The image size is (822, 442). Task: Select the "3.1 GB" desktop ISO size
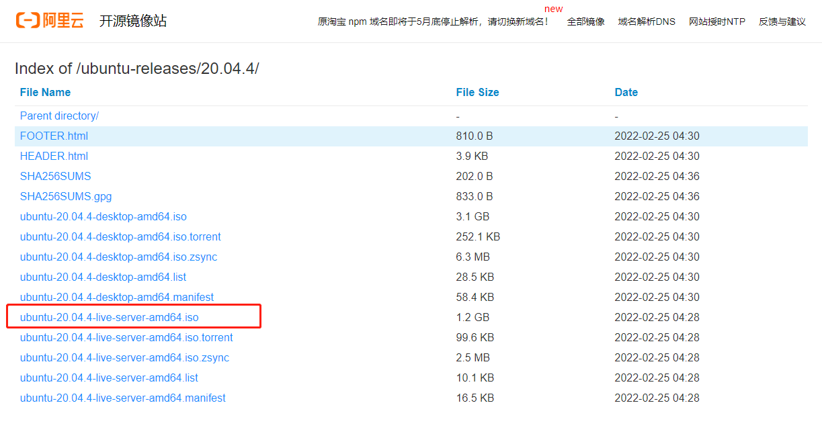coord(472,216)
